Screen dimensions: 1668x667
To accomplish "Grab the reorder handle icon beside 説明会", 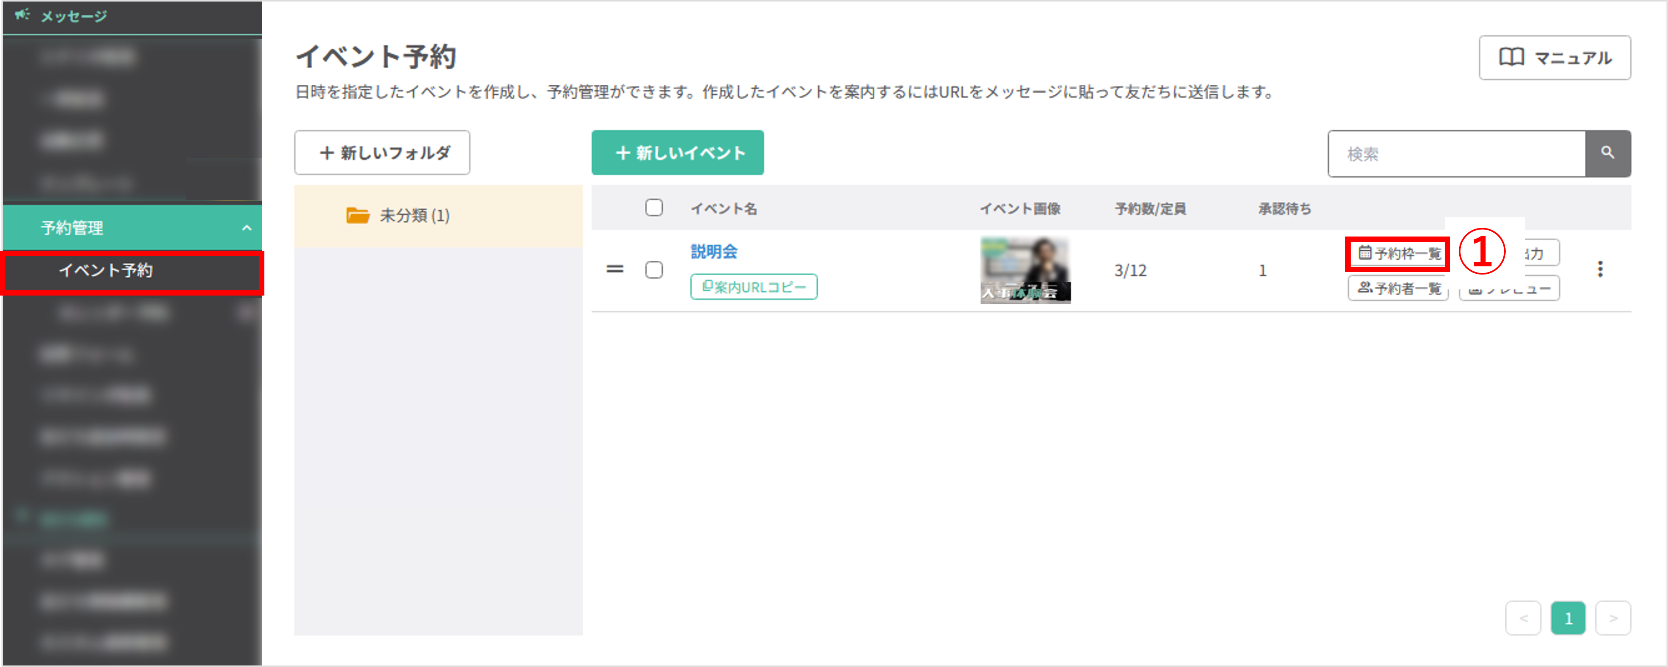I will [x=614, y=269].
